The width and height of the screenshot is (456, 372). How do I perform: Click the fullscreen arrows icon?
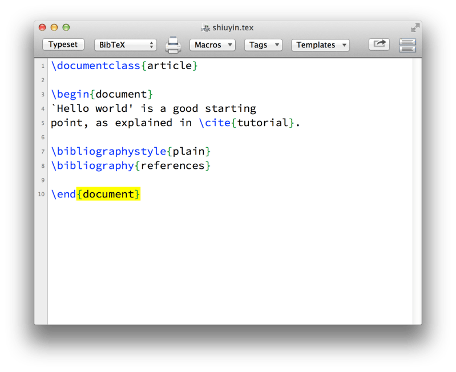point(415,28)
